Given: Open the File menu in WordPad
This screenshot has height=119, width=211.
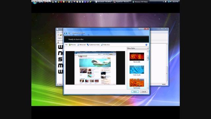Looking at the screenshot, I should click(58, 32).
